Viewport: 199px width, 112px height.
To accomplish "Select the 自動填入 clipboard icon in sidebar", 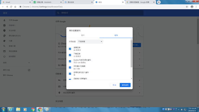I will [4, 25].
